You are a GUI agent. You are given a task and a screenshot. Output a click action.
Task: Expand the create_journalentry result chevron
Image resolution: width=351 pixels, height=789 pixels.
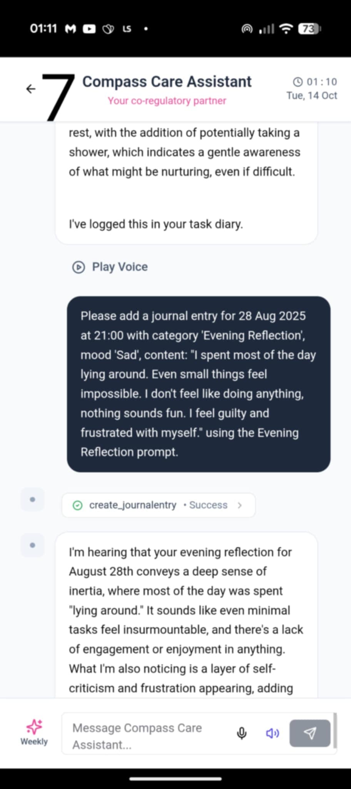pos(240,505)
